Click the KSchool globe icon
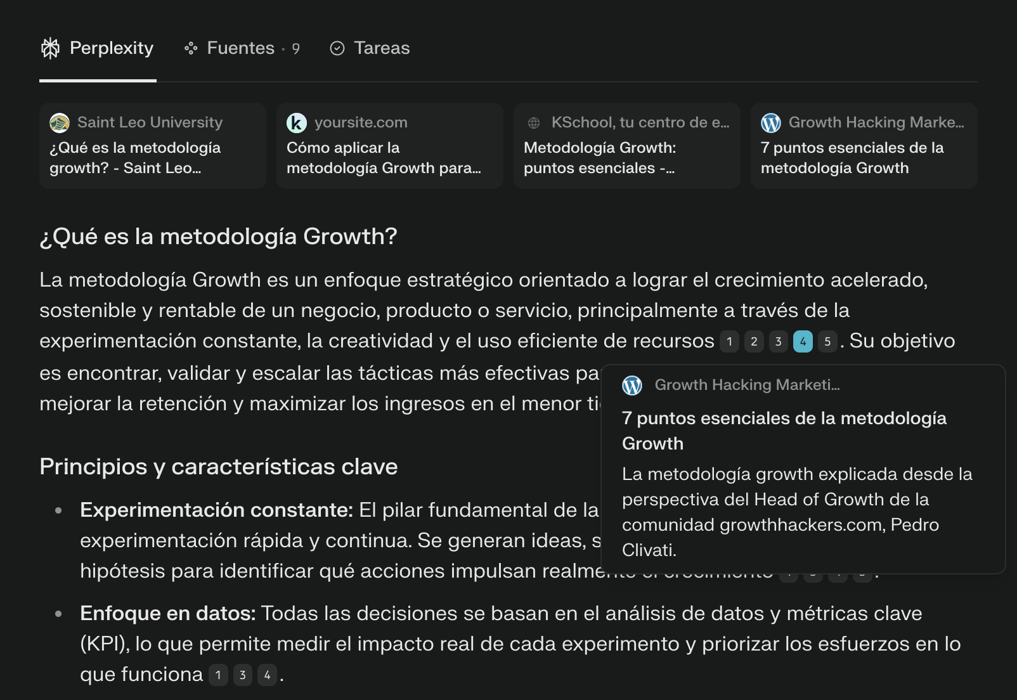1017x700 pixels. (534, 122)
